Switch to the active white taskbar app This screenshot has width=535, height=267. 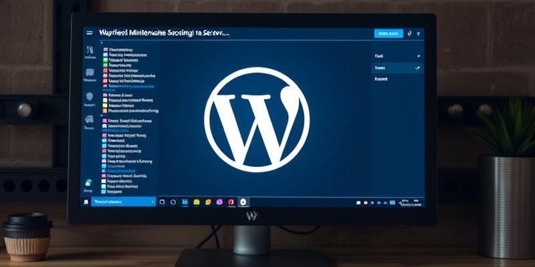coord(243,202)
